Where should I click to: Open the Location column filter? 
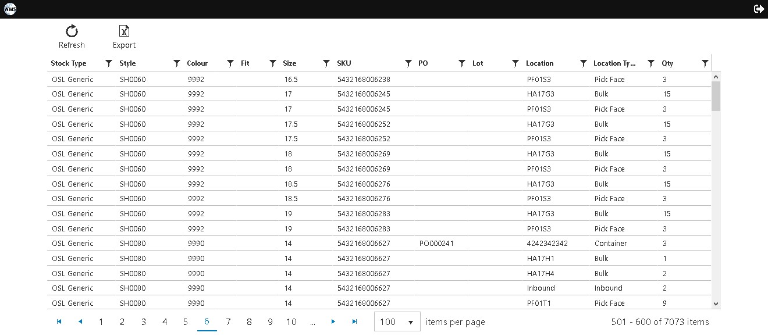point(583,63)
